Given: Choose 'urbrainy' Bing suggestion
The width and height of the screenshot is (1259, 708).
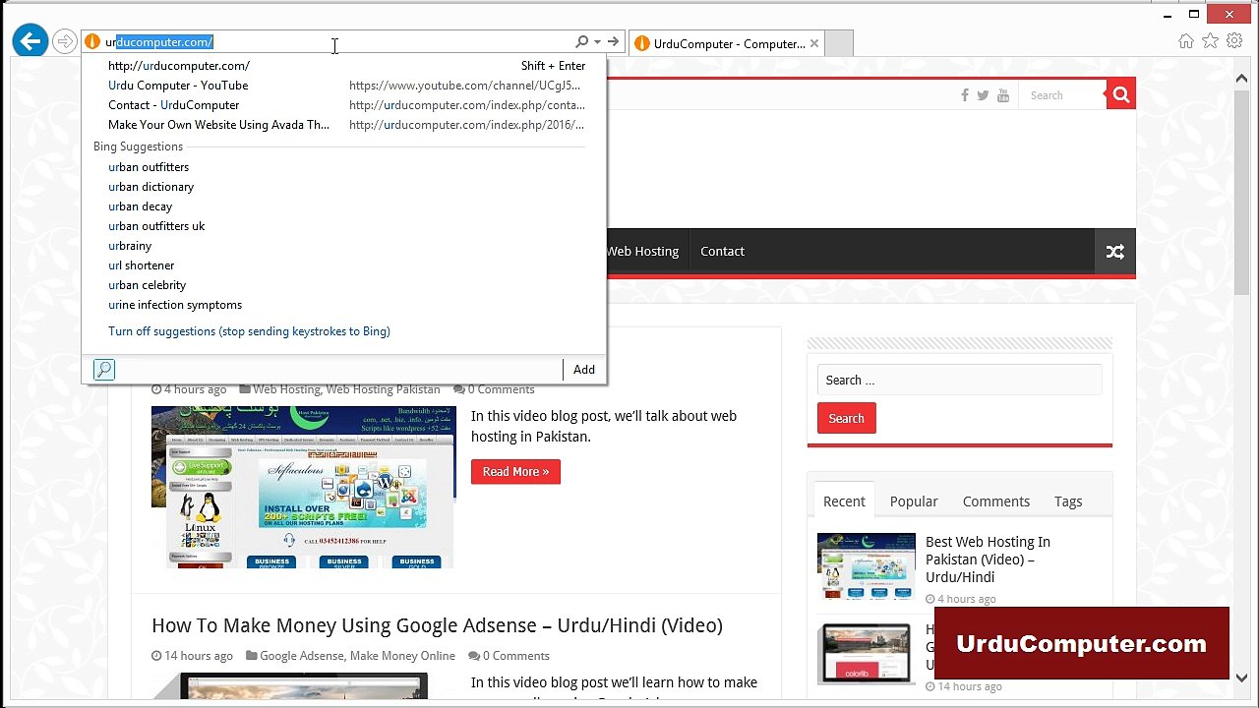Looking at the screenshot, I should click(130, 246).
